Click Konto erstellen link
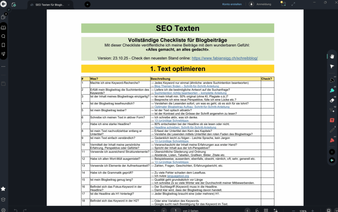This screenshot has width=338, height=212. pyautogui.click(x=232, y=4)
